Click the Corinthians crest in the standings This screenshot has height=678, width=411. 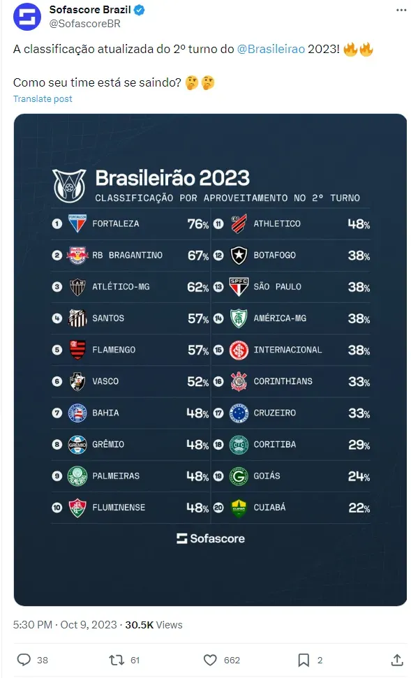(x=239, y=381)
